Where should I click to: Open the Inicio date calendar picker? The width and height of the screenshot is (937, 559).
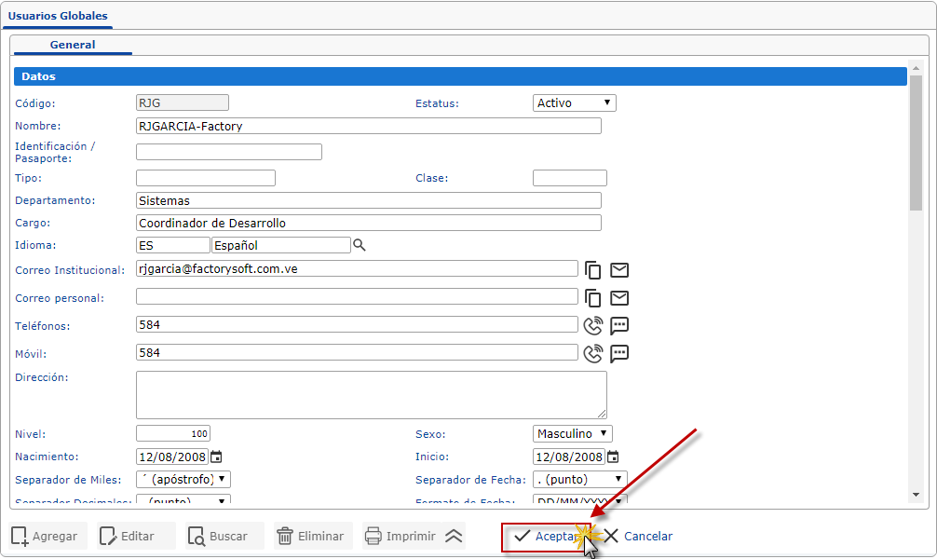[613, 457]
